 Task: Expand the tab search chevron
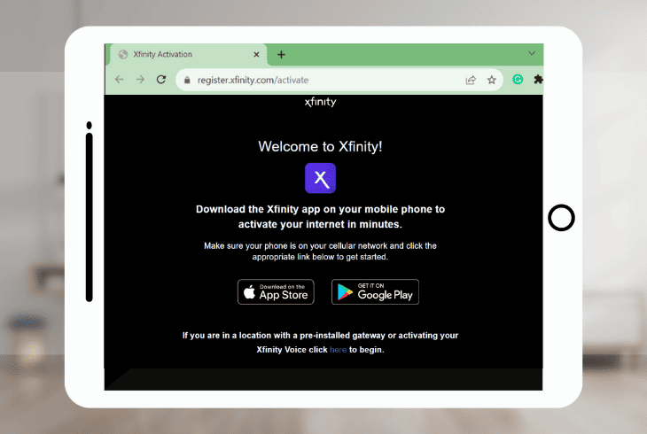pyautogui.click(x=532, y=53)
